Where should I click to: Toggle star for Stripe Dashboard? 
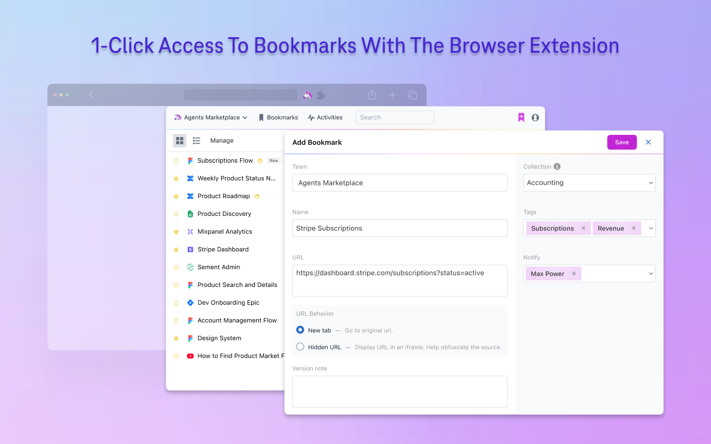176,249
